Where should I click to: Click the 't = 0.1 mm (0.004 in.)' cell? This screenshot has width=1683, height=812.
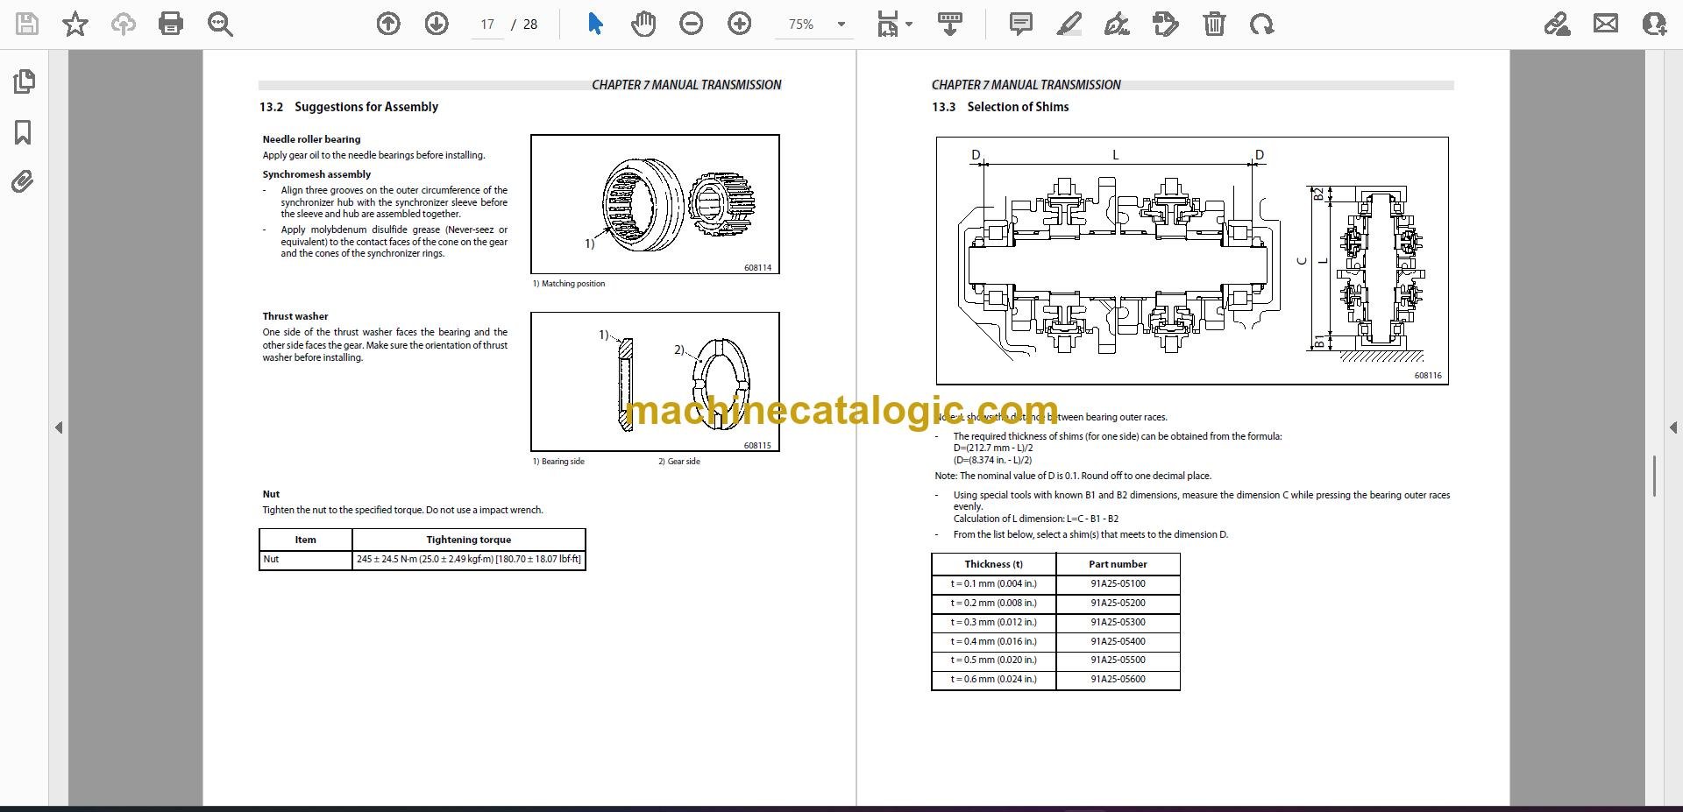click(x=994, y=583)
